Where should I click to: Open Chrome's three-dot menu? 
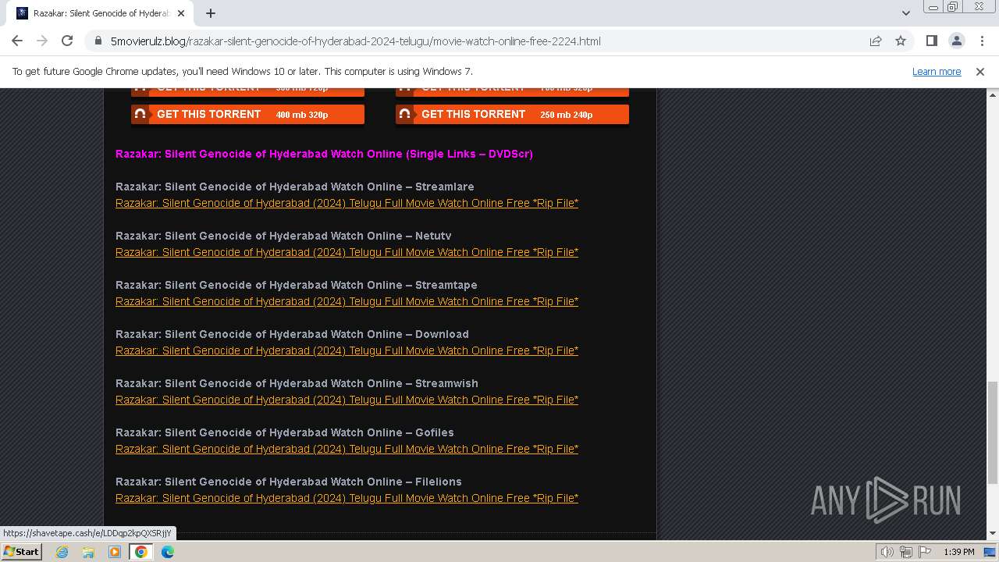tap(982, 41)
